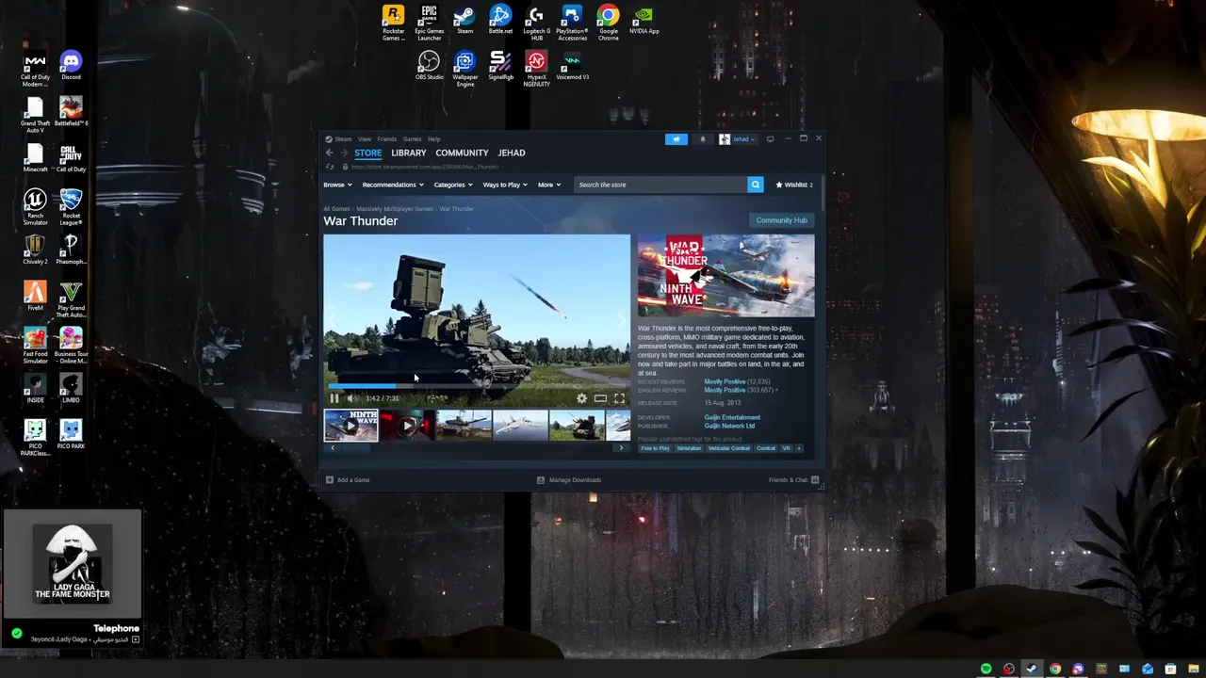Open Friends & Chat
1206x678 pixels.
[x=793, y=480]
